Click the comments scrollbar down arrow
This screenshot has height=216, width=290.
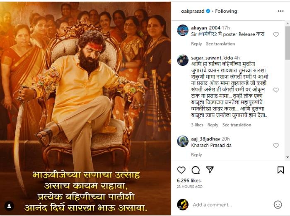(288, 157)
